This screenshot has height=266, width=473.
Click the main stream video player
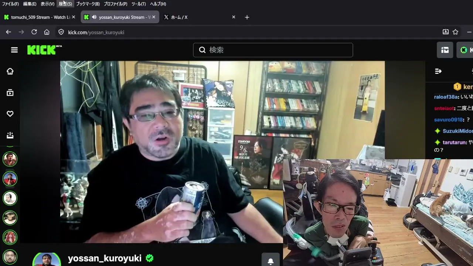click(x=222, y=152)
